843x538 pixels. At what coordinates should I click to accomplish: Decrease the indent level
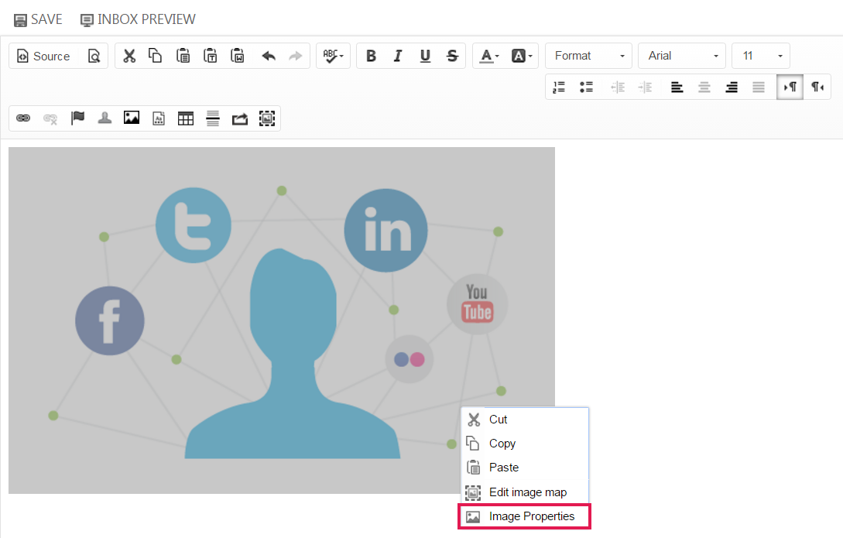click(618, 87)
